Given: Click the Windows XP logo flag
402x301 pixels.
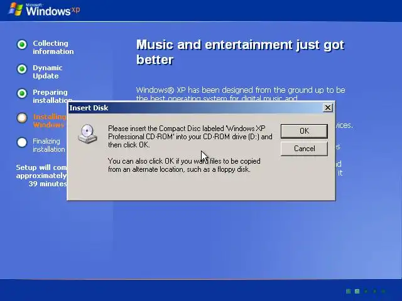Looking at the screenshot, I should 15,9.
